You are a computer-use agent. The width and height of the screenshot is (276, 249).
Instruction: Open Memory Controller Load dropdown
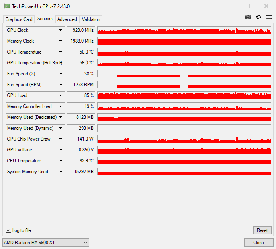point(61,106)
